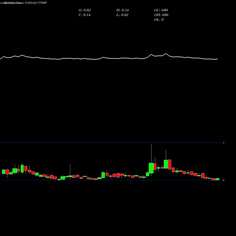Select the 'OL: 0' value
This screenshot has width=236, height=236.
coord(159,20)
